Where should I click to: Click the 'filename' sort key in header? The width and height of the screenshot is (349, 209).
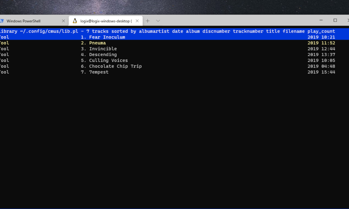click(x=294, y=31)
